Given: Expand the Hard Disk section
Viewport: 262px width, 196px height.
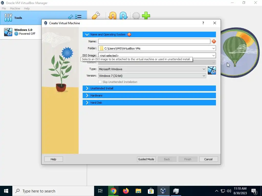Looking at the screenshot, I should [x=149, y=103].
